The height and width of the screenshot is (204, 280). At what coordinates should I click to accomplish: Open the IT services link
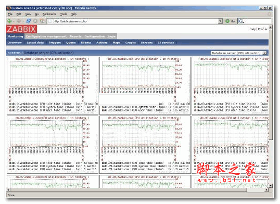click(166, 43)
